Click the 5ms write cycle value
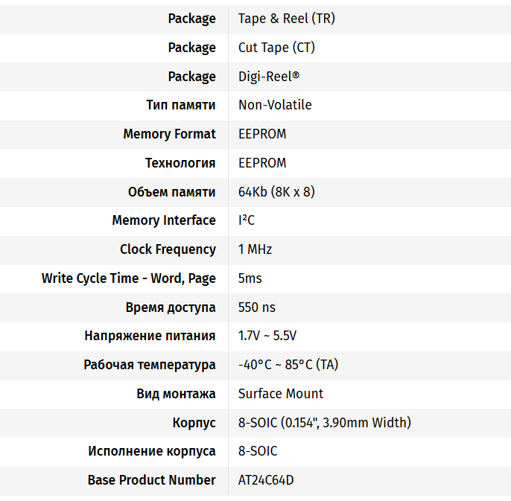 (250, 278)
